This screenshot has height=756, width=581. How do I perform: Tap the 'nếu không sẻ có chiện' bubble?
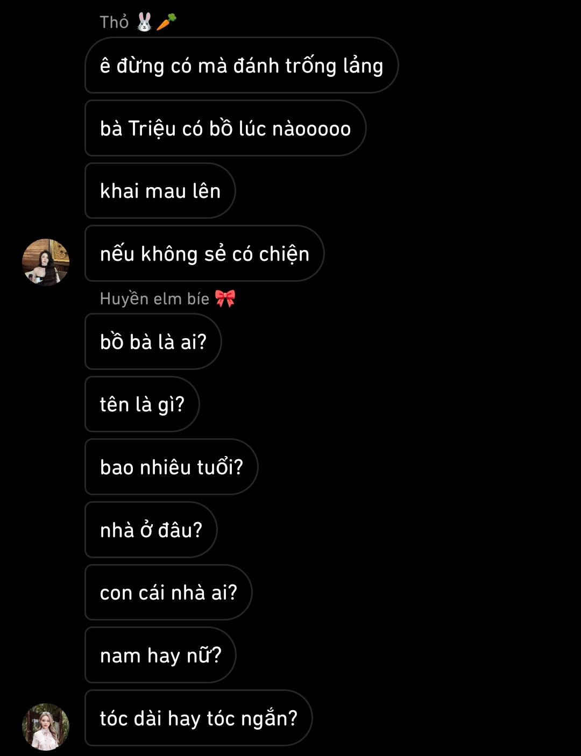[204, 254]
